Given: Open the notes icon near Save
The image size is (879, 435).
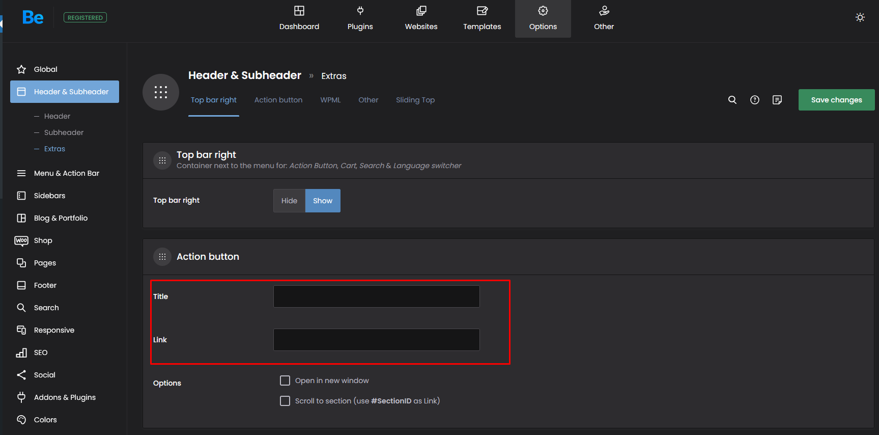Looking at the screenshot, I should coord(777,100).
